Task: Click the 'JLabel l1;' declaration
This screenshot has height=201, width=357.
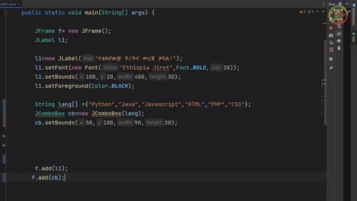Action: pyautogui.click(x=51, y=40)
